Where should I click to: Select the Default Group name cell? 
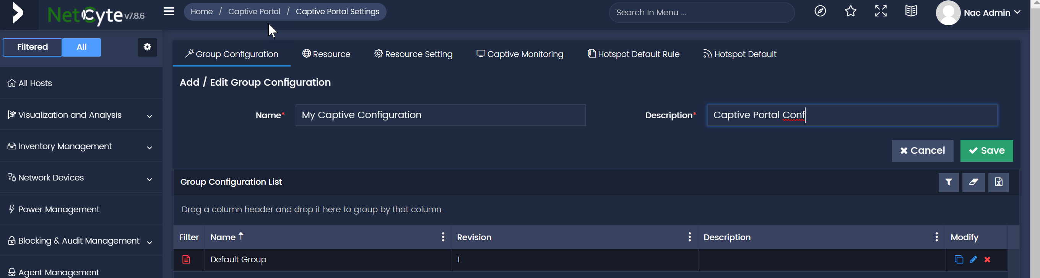pos(328,259)
